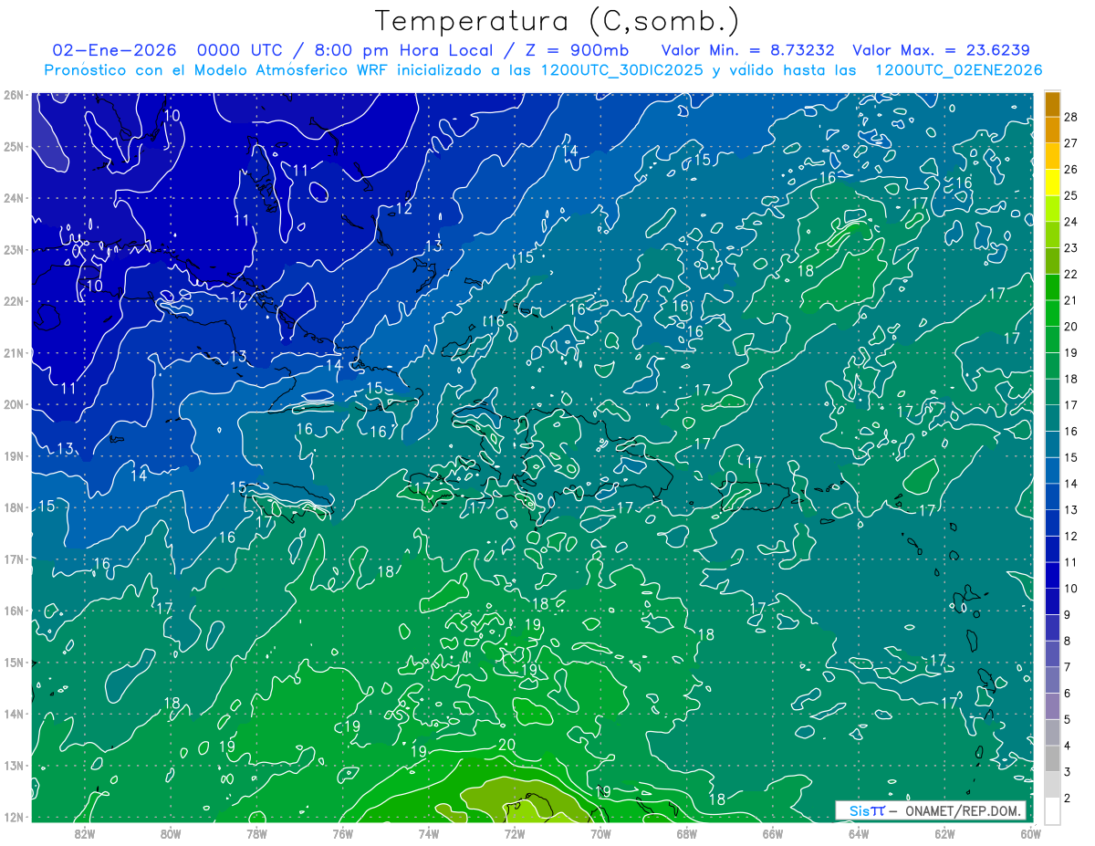Click latitude axis label "17N"

13,559
